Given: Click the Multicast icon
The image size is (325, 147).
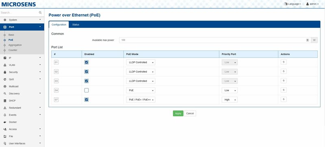Looking at the screenshot, I should 5,86.
